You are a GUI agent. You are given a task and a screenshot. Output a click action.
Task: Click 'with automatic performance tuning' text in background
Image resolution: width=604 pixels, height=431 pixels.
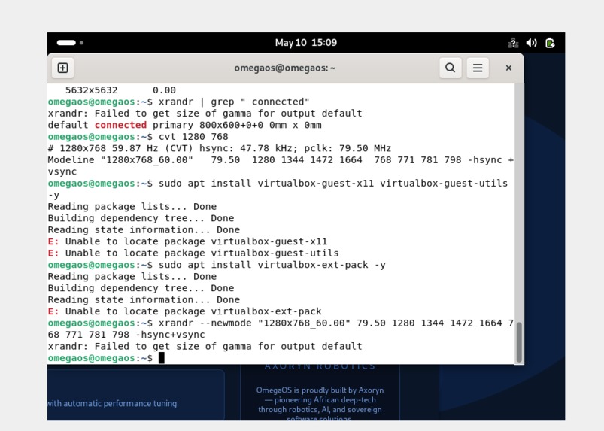point(112,404)
